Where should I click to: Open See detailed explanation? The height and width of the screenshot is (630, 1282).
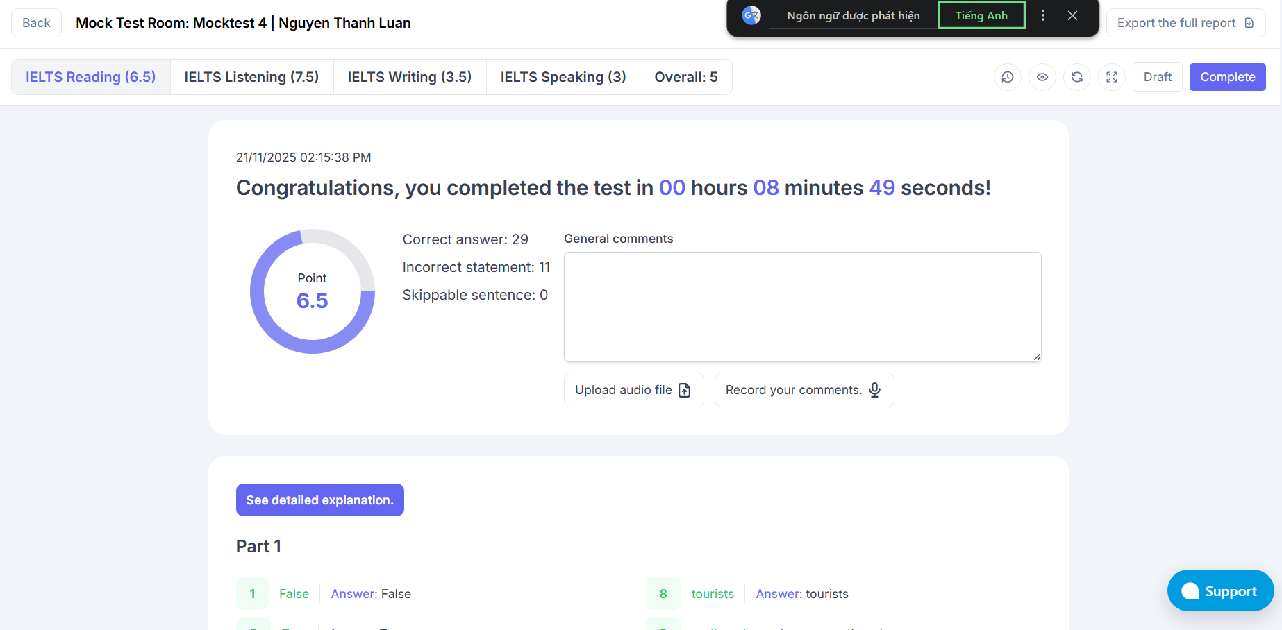coord(320,500)
